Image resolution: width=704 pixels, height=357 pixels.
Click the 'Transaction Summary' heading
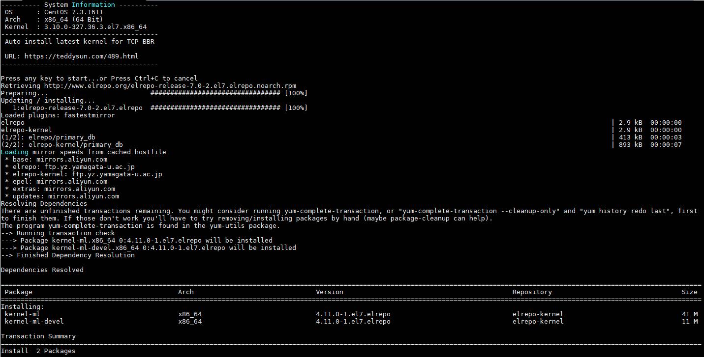(38, 336)
